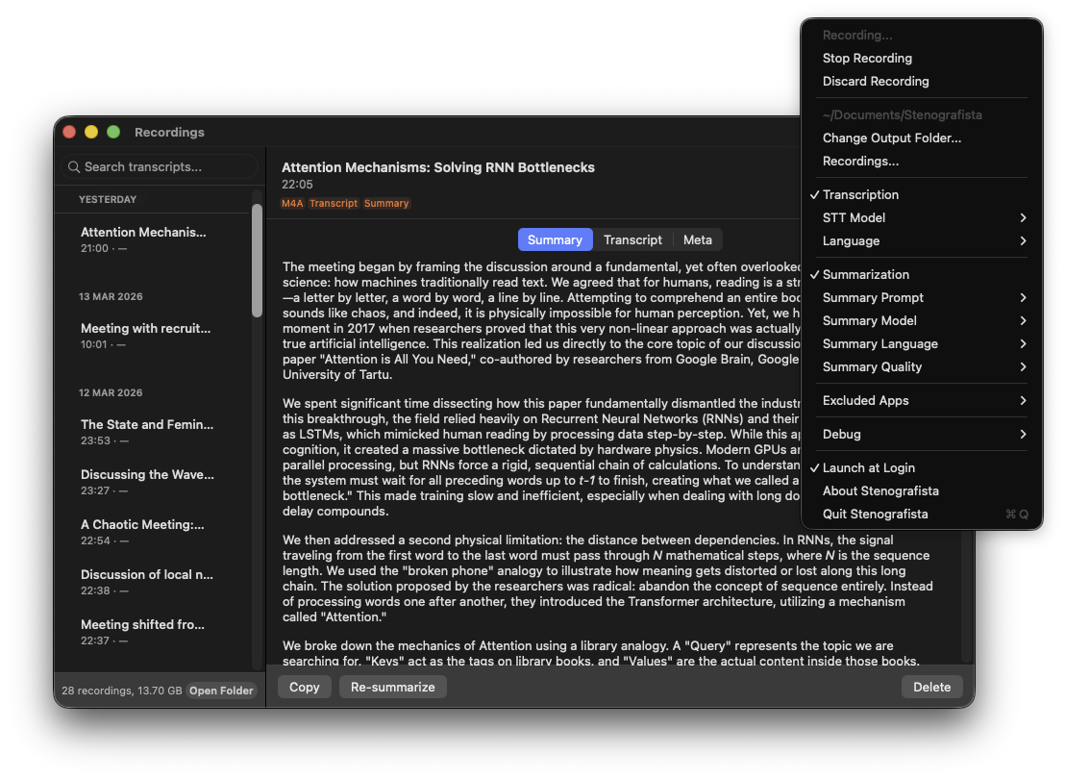Click the Summary badge under the title
The height and width of the screenshot is (779, 1065).
pos(386,203)
